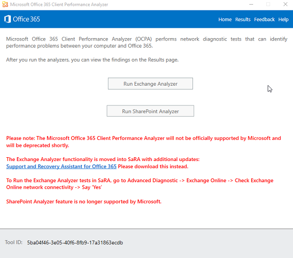Close the Performance Analyzer window
This screenshot has height=258, width=293.
point(285,4)
